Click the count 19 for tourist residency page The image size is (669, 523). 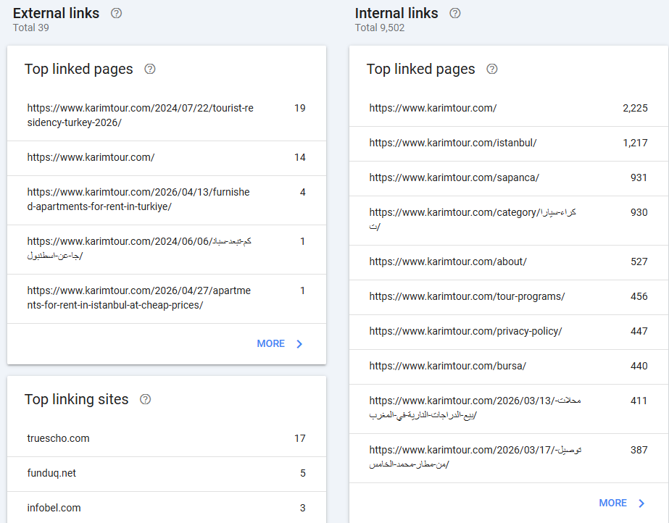pyautogui.click(x=300, y=108)
